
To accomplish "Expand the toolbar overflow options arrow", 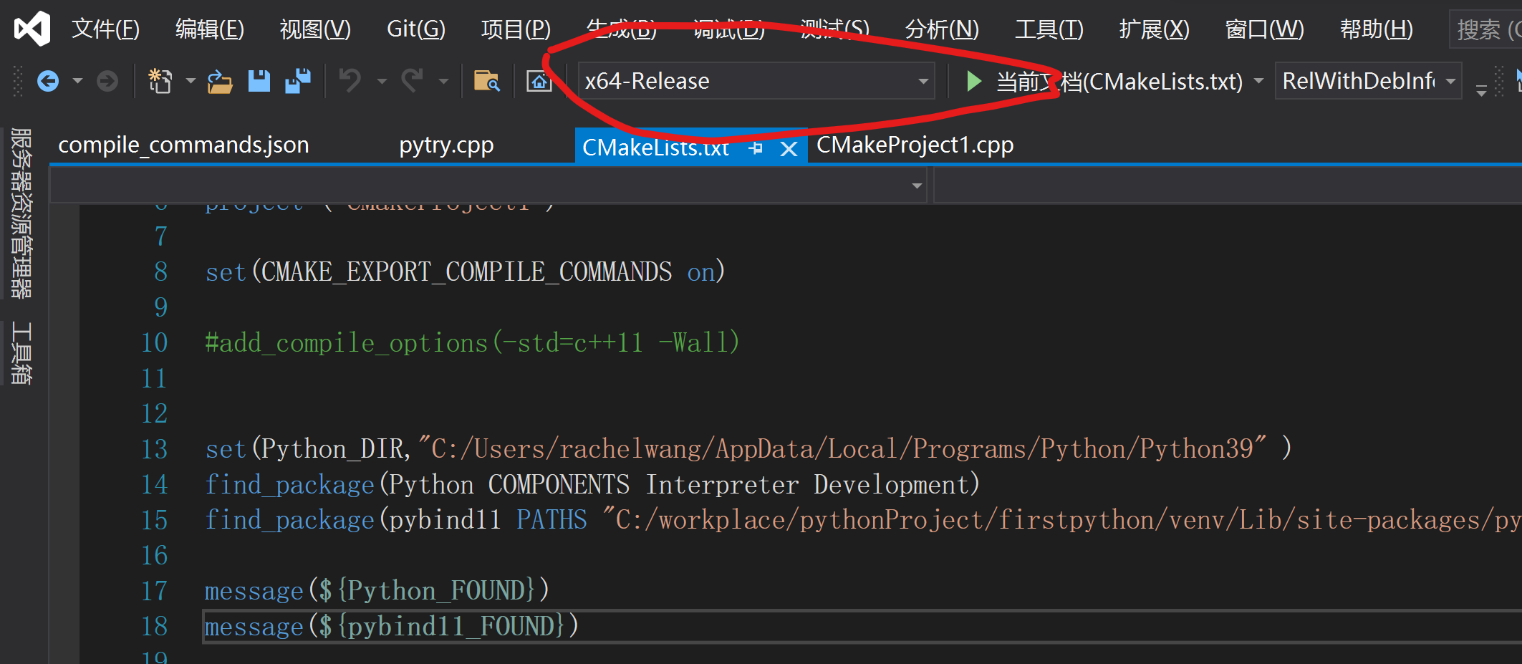I will [1481, 90].
